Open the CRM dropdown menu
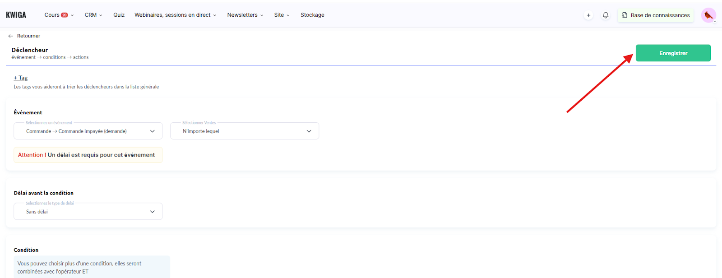 [x=93, y=15]
